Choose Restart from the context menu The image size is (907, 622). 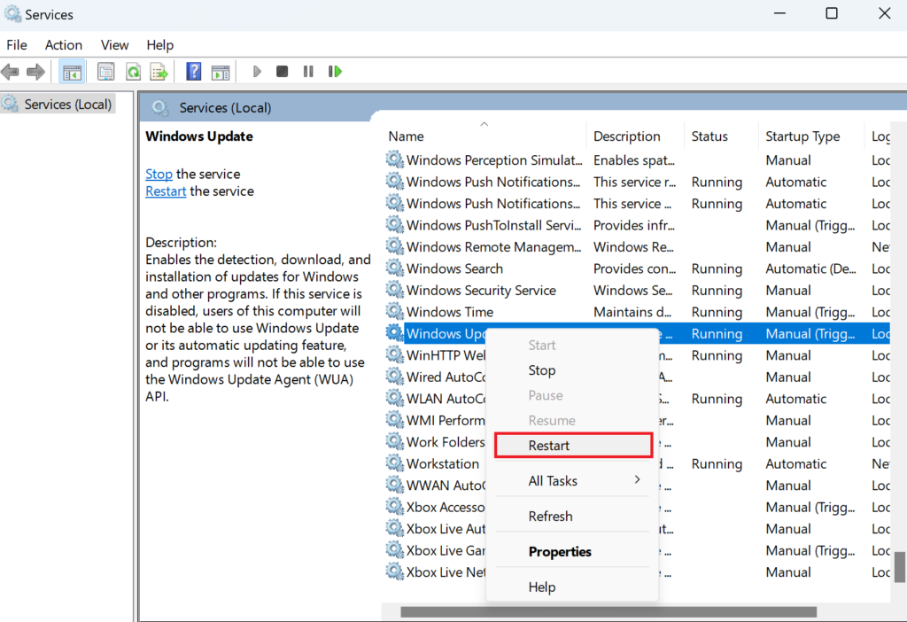549,446
